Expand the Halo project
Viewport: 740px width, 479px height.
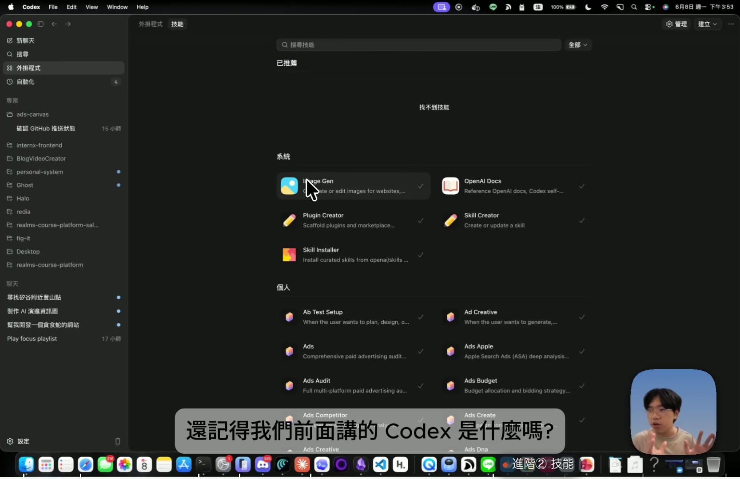click(x=64, y=198)
